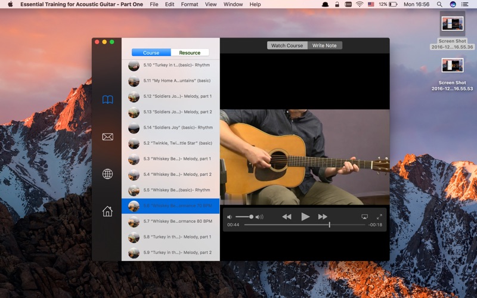Select lesson 5.11 "My Home A...untains" (basic)
The height and width of the screenshot is (298, 477).
point(171,81)
